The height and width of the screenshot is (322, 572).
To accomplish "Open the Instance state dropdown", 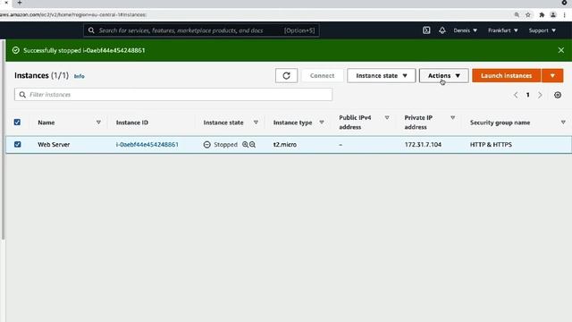I will [x=382, y=75].
